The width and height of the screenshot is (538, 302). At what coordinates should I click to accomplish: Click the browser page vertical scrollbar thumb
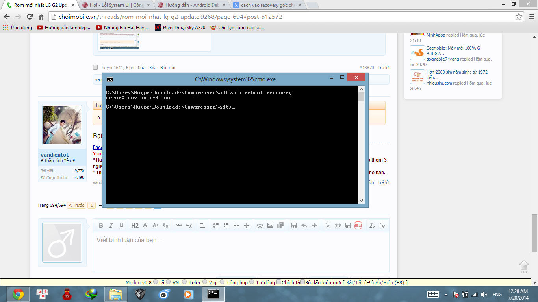(x=534, y=233)
